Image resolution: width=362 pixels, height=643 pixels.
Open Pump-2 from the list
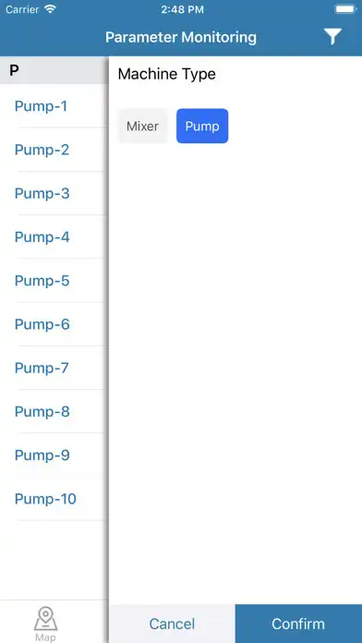coord(54,150)
